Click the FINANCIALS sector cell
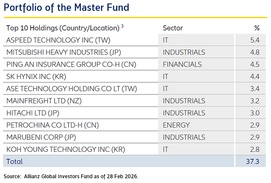This screenshot has width=271, height=183. pyautogui.click(x=182, y=64)
